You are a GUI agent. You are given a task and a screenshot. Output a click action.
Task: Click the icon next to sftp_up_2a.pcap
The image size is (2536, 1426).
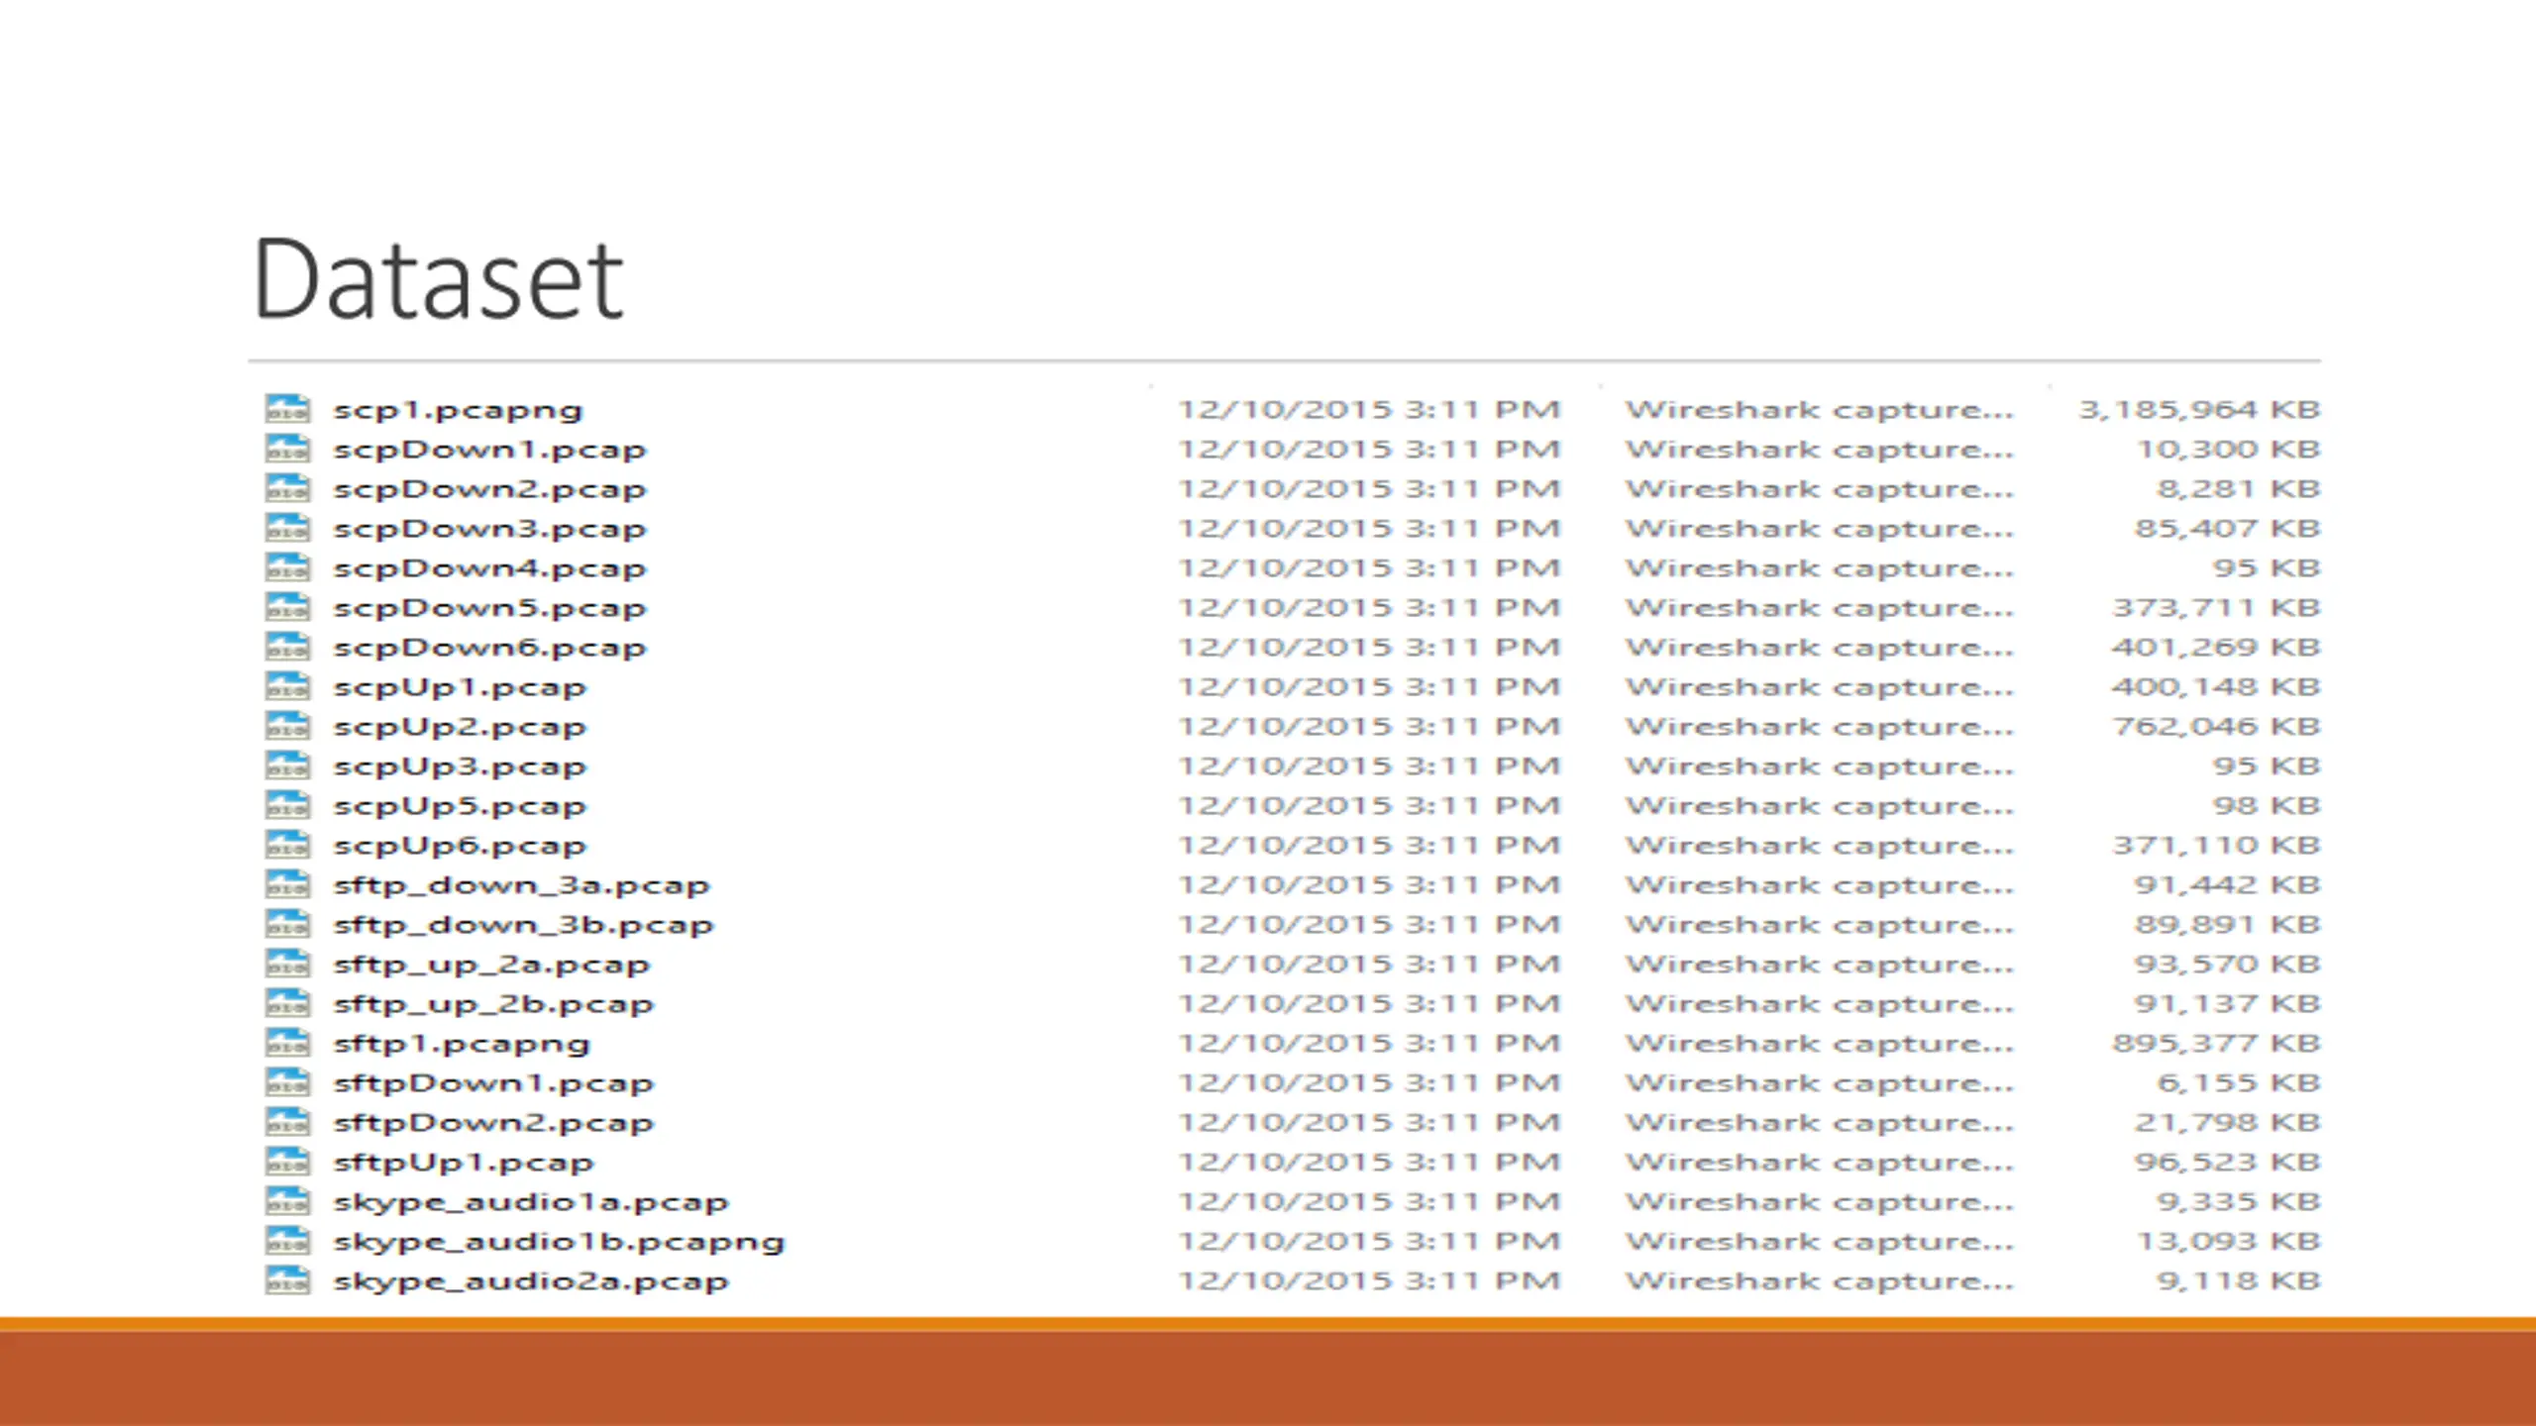click(x=287, y=964)
